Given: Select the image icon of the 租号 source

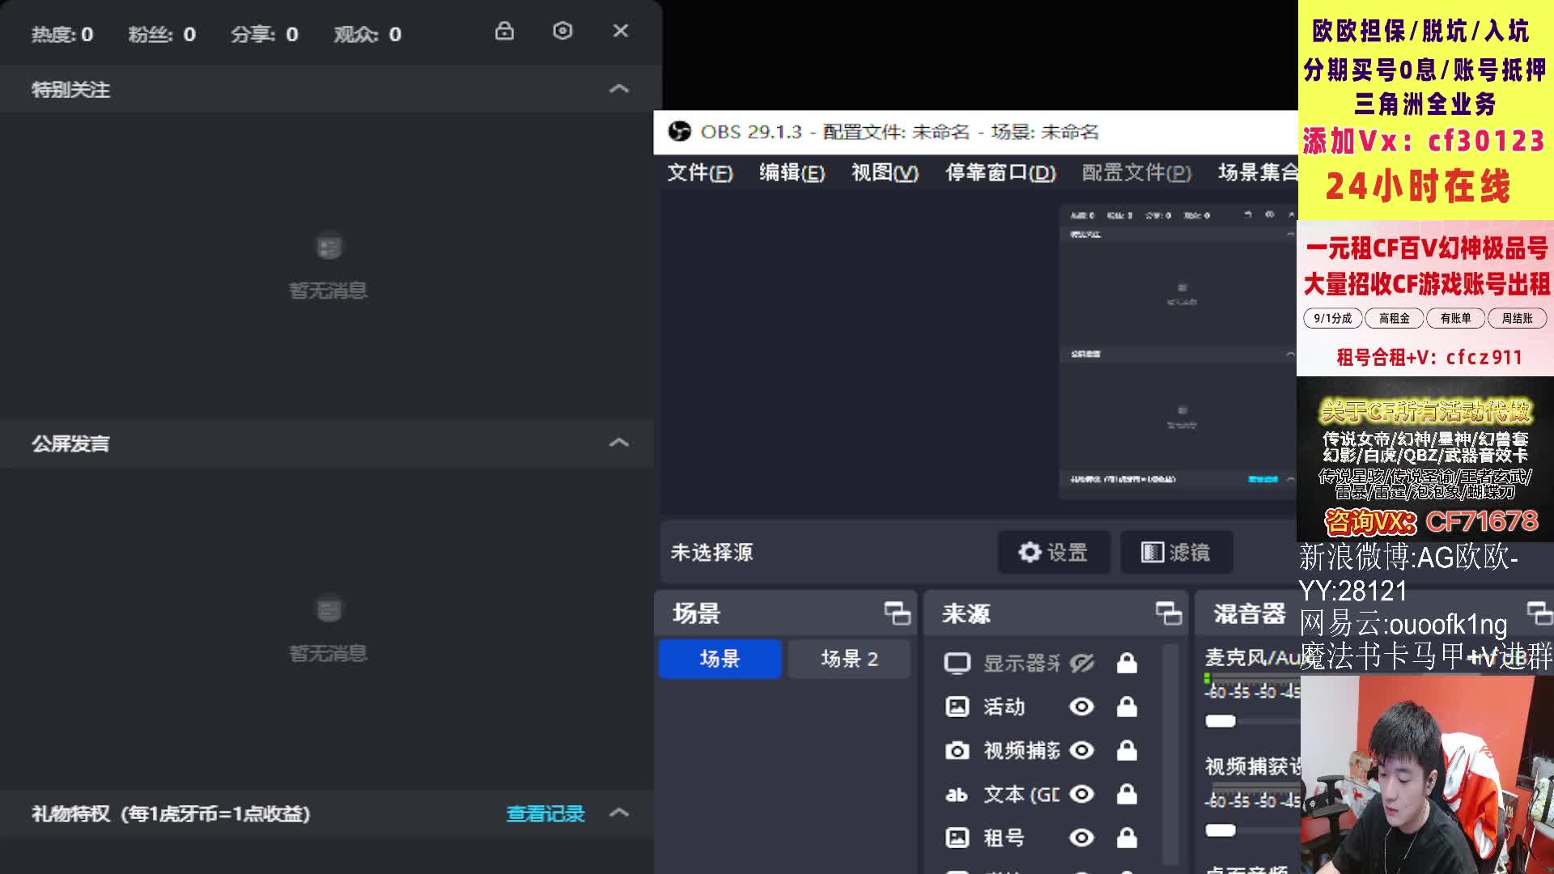Looking at the screenshot, I should (957, 838).
